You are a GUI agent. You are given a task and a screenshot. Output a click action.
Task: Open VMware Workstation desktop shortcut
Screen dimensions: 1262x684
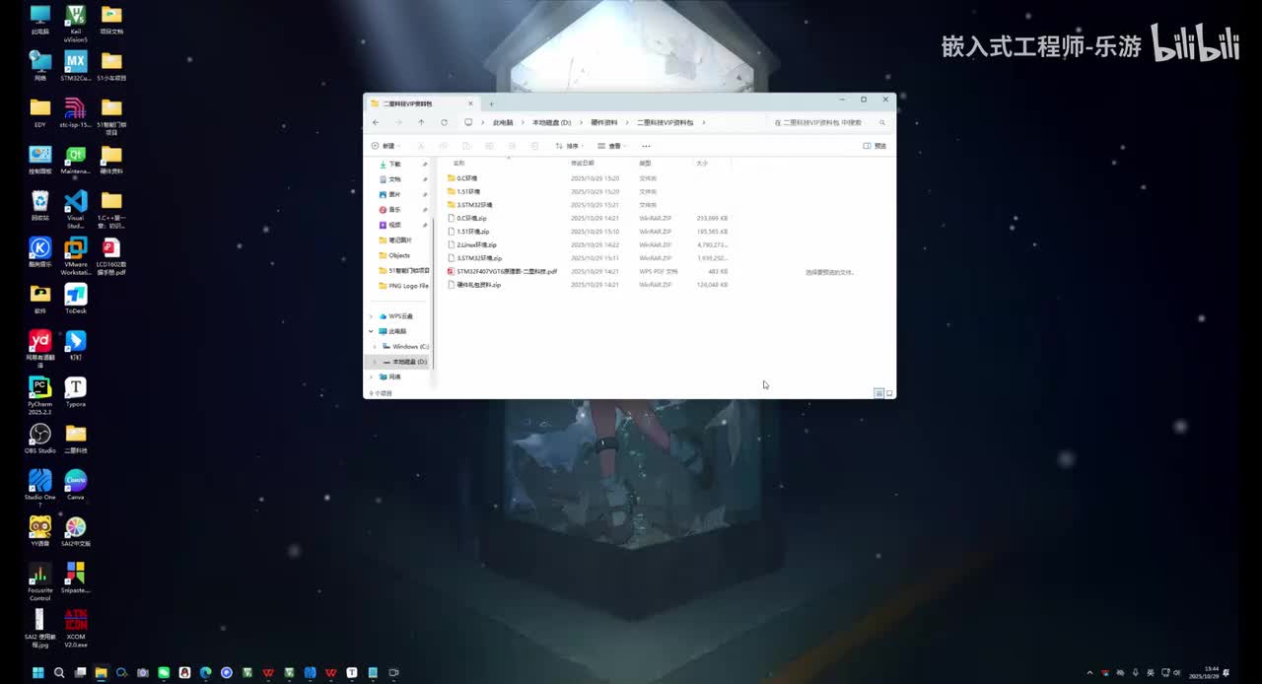tap(76, 254)
